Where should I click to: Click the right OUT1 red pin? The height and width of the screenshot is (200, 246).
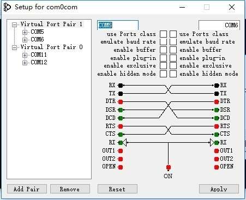tap(217, 151)
